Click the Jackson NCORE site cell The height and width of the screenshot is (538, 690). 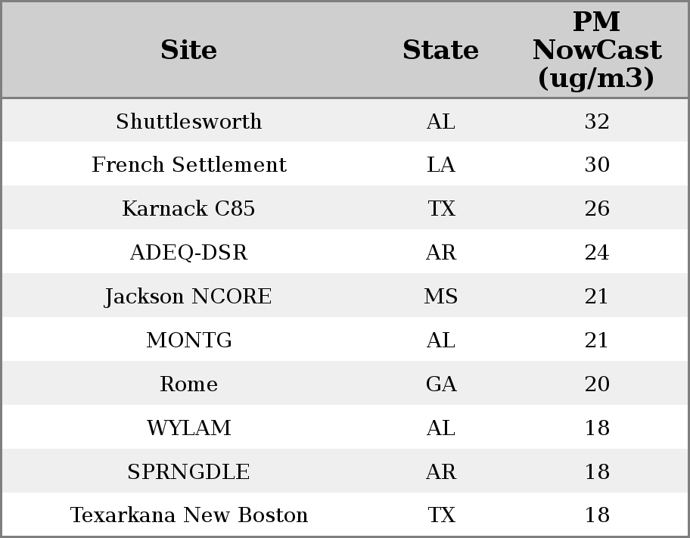tap(189, 297)
